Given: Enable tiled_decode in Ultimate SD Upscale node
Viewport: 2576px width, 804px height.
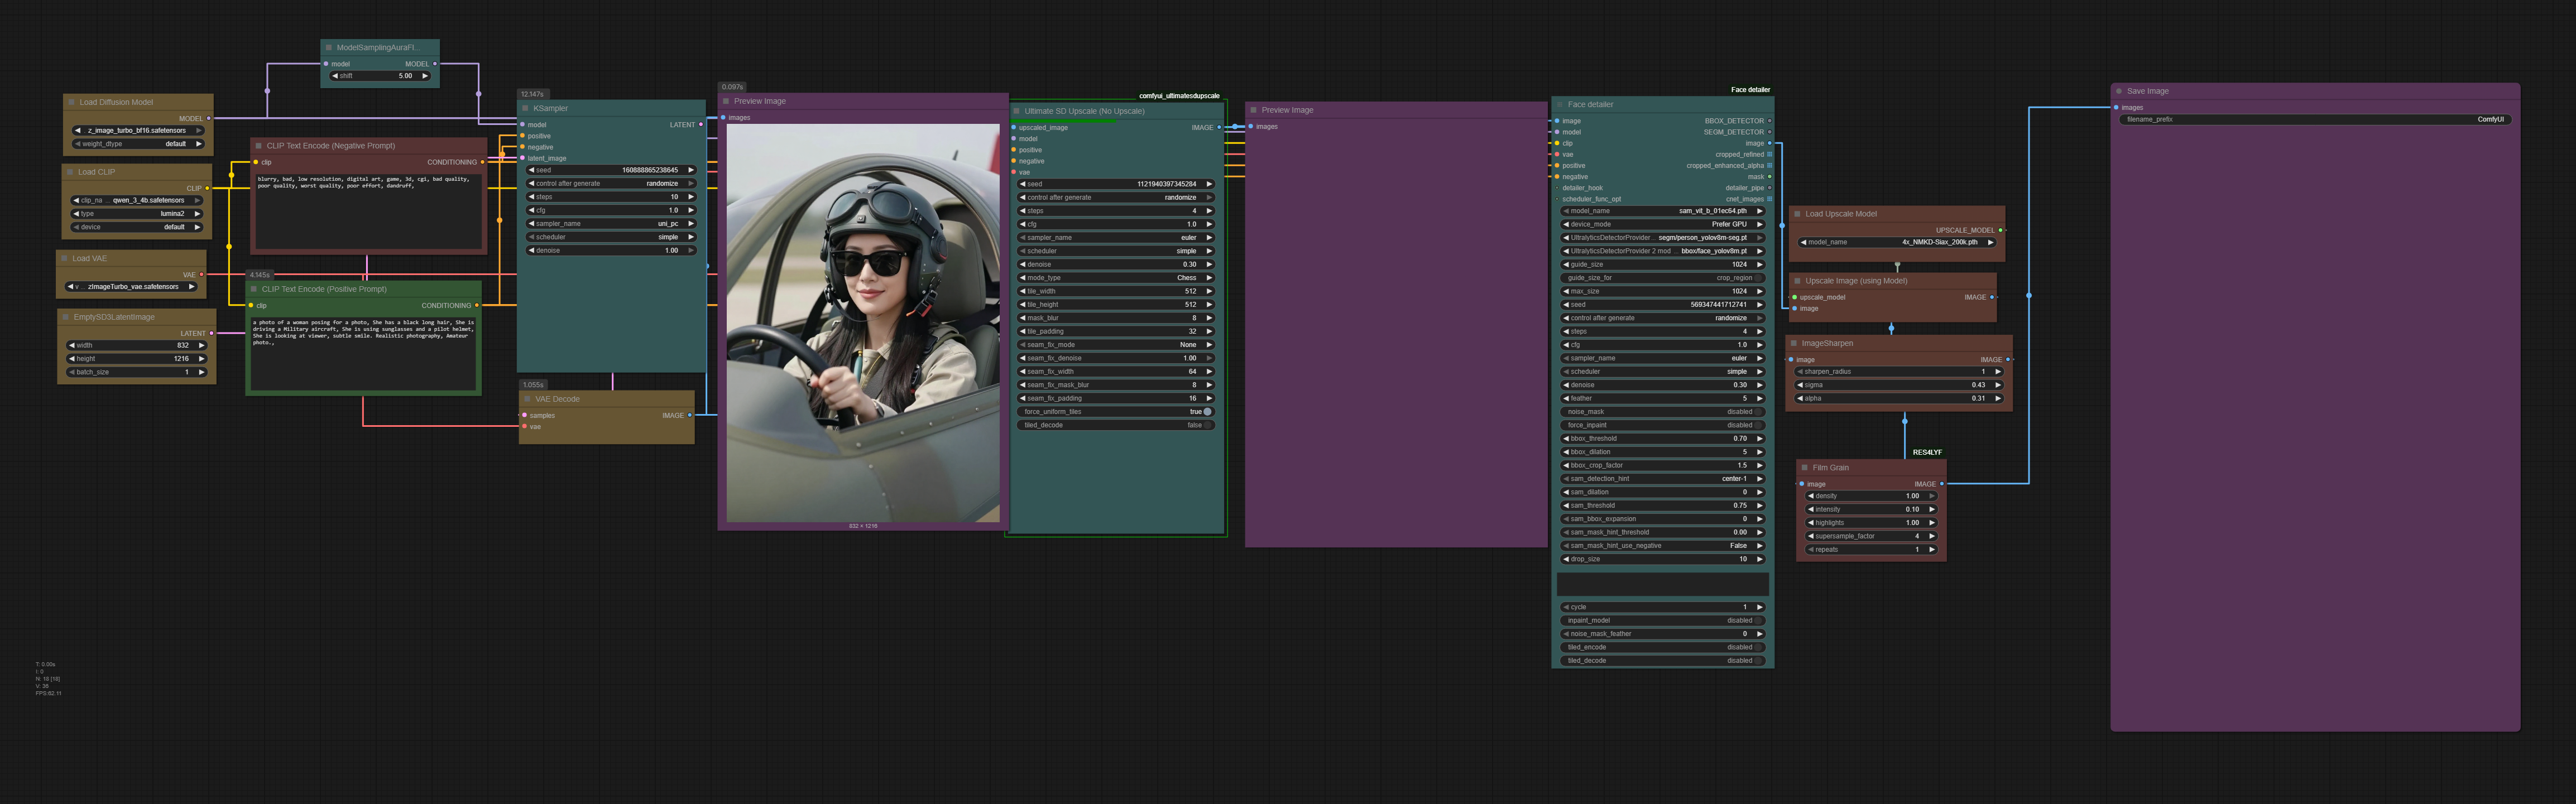Looking at the screenshot, I should click(1207, 425).
